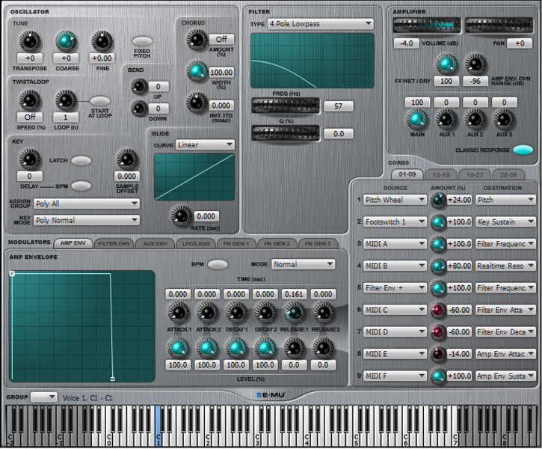Open the Filter Type dropdown
This screenshot has width=542, height=449.
point(321,24)
